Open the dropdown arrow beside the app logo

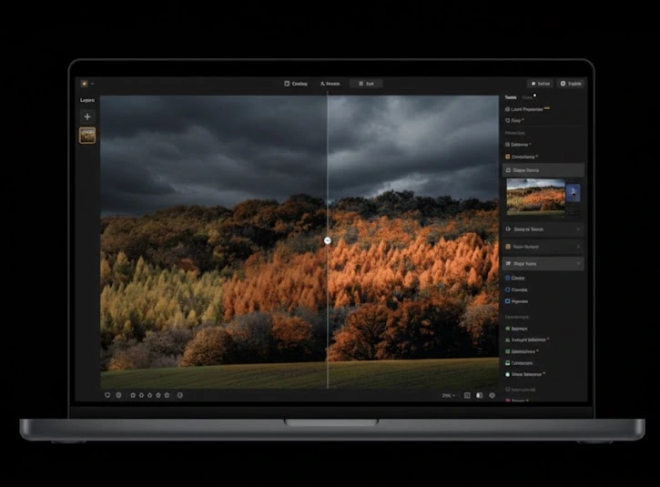point(92,84)
